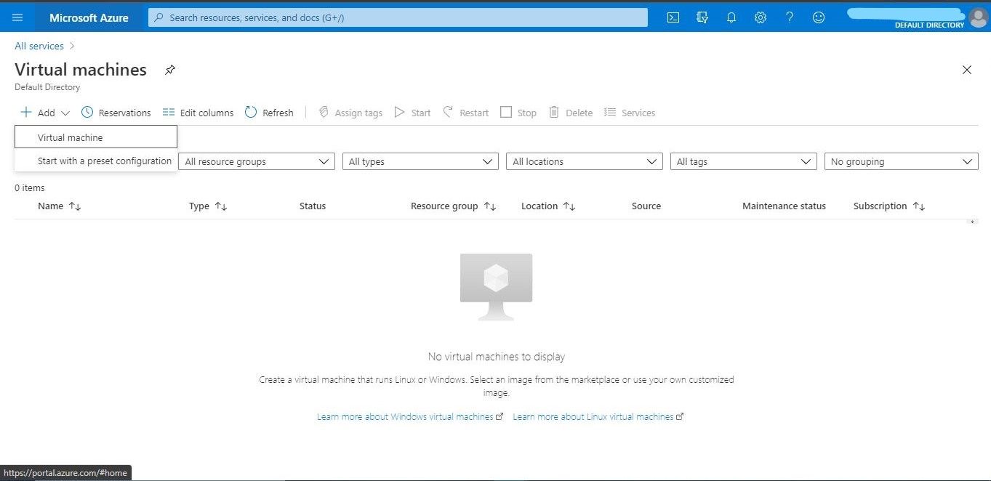Open the notifications bell
The height and width of the screenshot is (481, 991).
point(731,17)
